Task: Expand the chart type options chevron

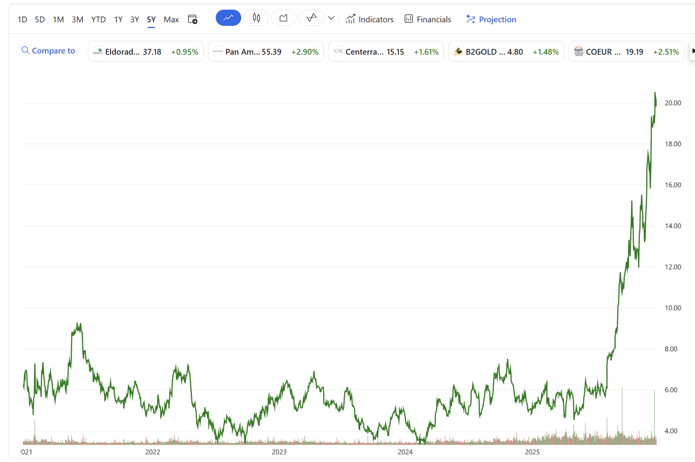Action: tap(331, 18)
